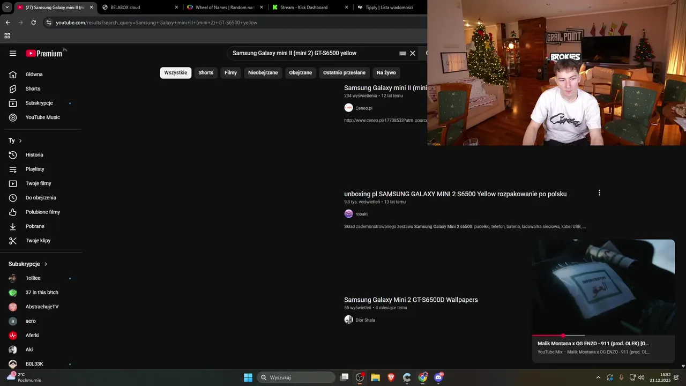Screen dimensions: 686x386
Task: Open the on-screen keyboard in search box
Action: point(403,54)
